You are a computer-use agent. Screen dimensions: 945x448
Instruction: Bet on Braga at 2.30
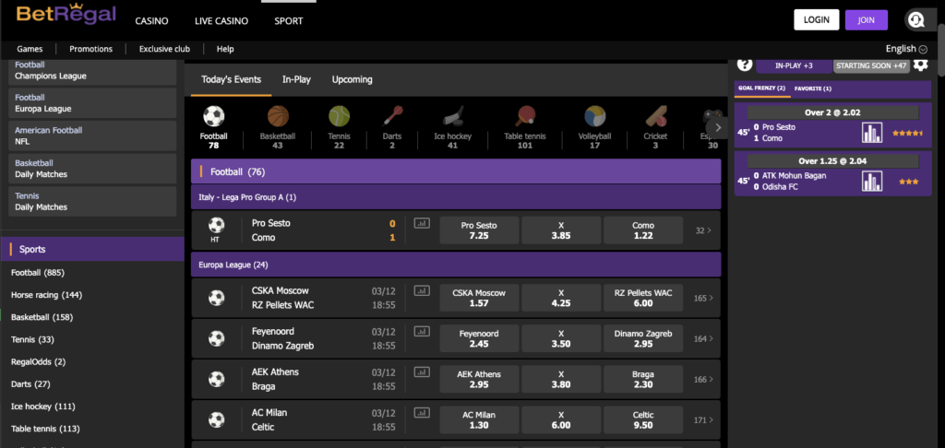tap(643, 380)
